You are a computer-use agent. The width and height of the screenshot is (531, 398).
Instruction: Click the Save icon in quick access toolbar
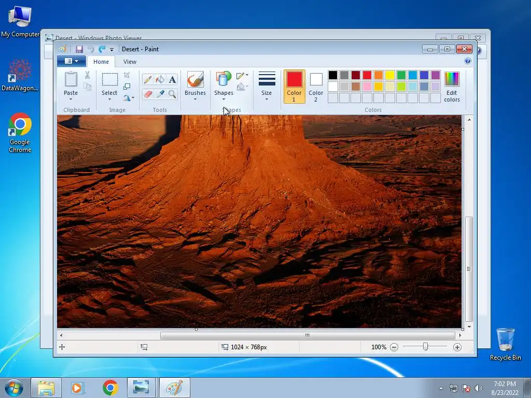point(79,49)
